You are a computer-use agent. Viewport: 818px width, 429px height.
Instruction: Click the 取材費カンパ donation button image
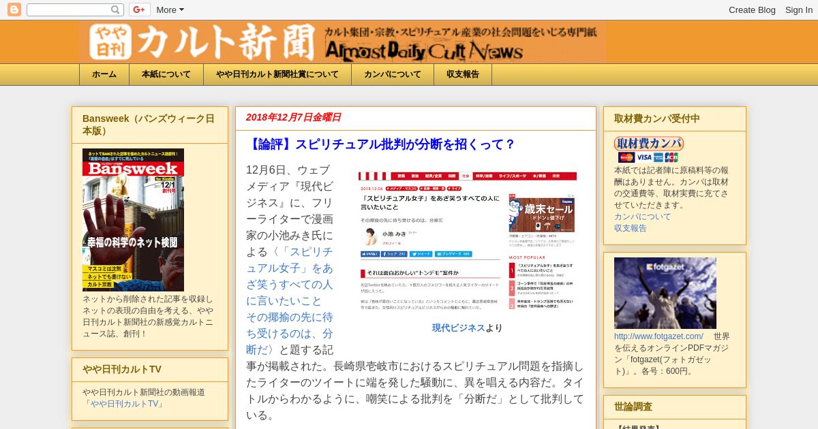point(648,144)
